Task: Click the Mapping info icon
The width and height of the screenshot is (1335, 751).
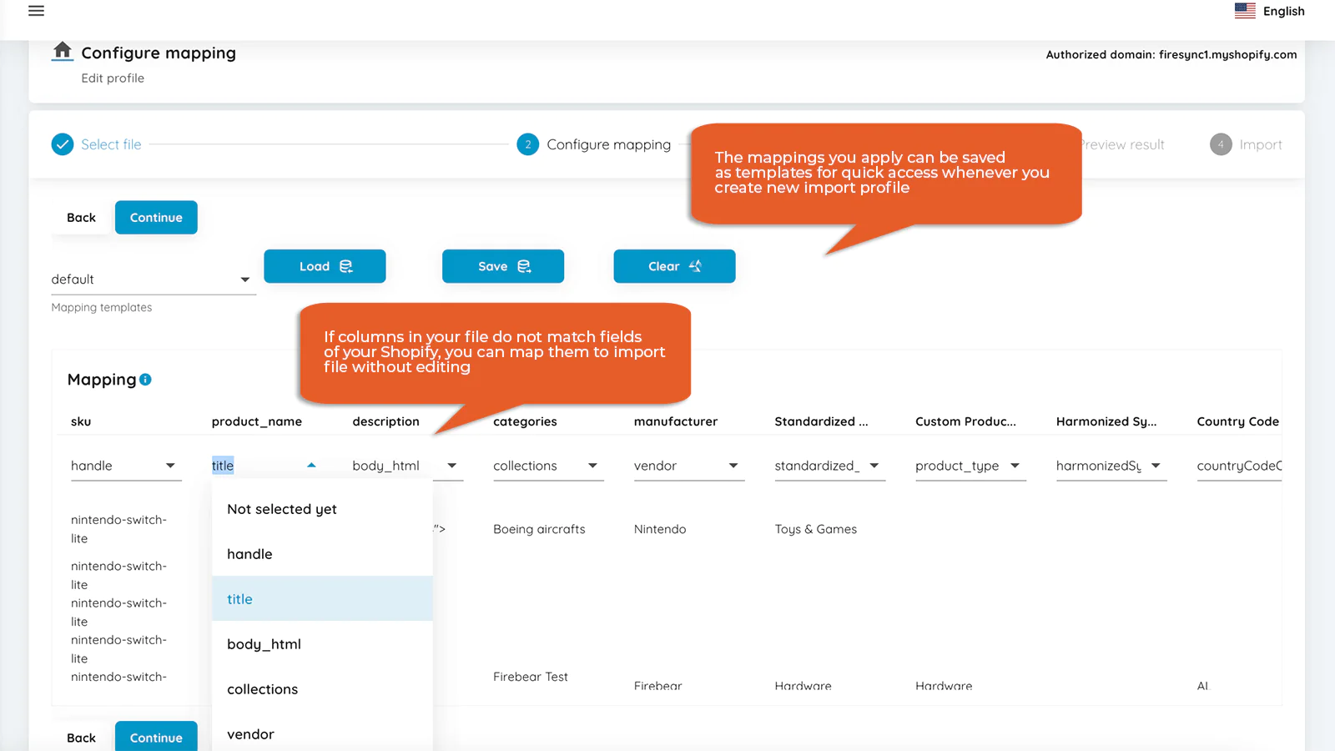Action: 146,380
